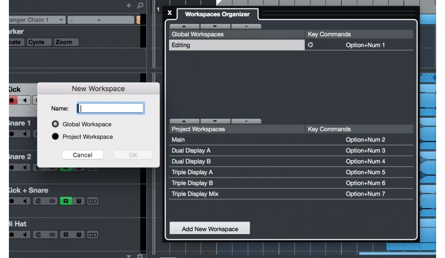This screenshot has height=258, width=445.
Task: Toggle record enable on the Kick track
Action: (x=12, y=100)
